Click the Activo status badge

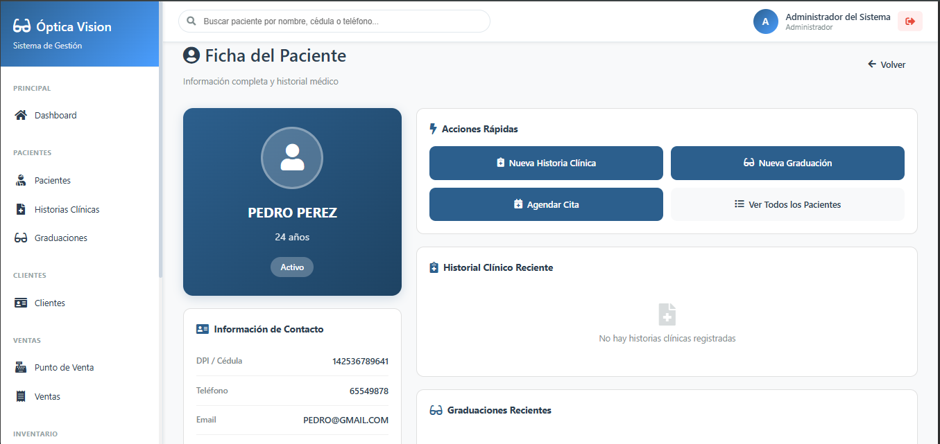click(x=291, y=267)
